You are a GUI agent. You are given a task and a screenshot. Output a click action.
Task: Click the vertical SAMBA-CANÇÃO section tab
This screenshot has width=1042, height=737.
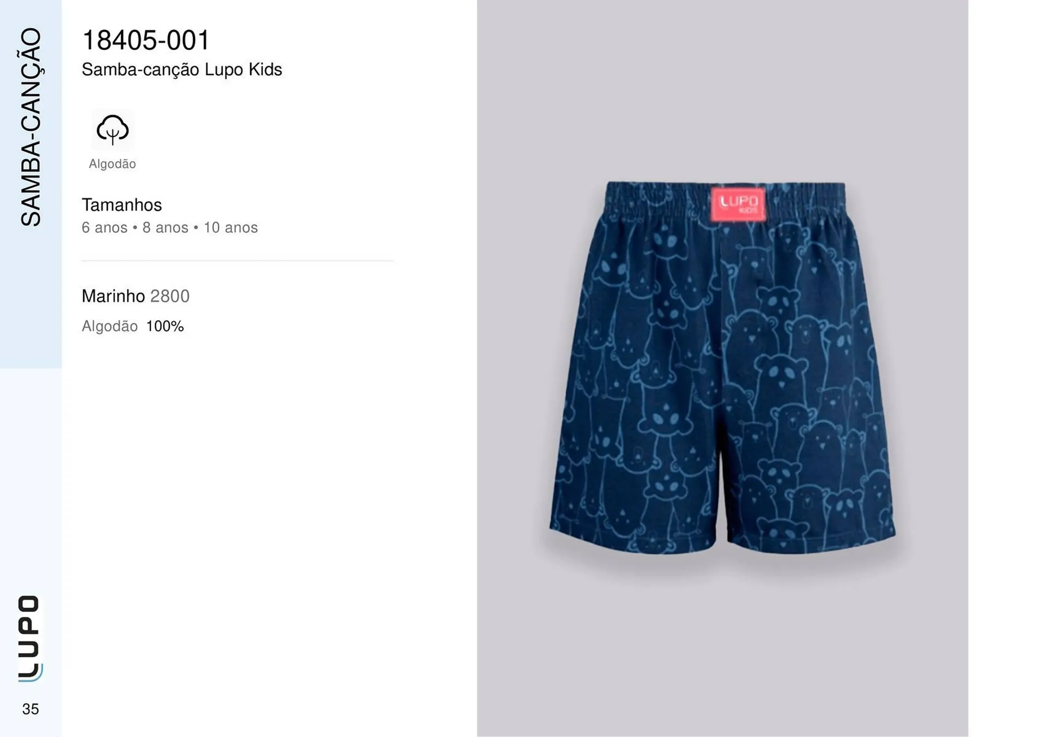[30, 128]
